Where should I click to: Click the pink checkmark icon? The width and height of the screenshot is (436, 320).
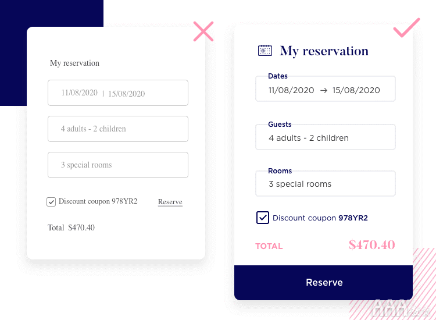coord(406,27)
